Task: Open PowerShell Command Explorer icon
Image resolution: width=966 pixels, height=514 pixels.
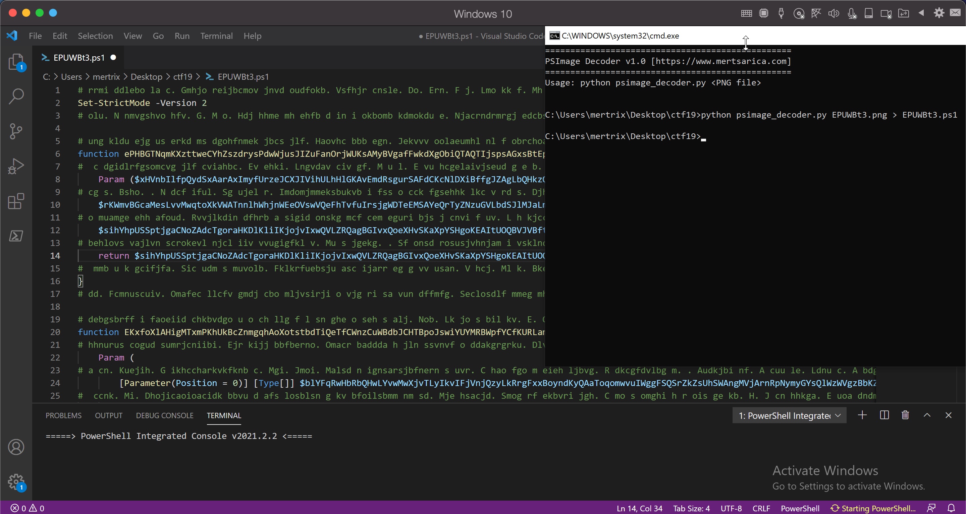Action: pyautogui.click(x=16, y=236)
